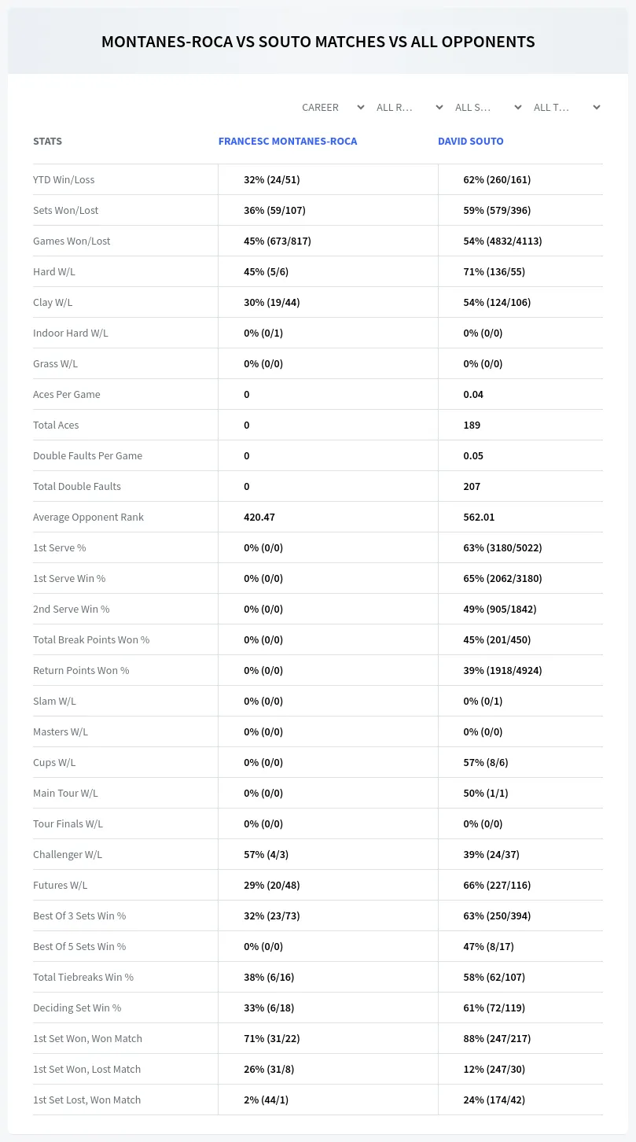Screen dimensions: 636x1142
Task: Click the CAREER dropdown chevron arrow
Action: coord(361,107)
